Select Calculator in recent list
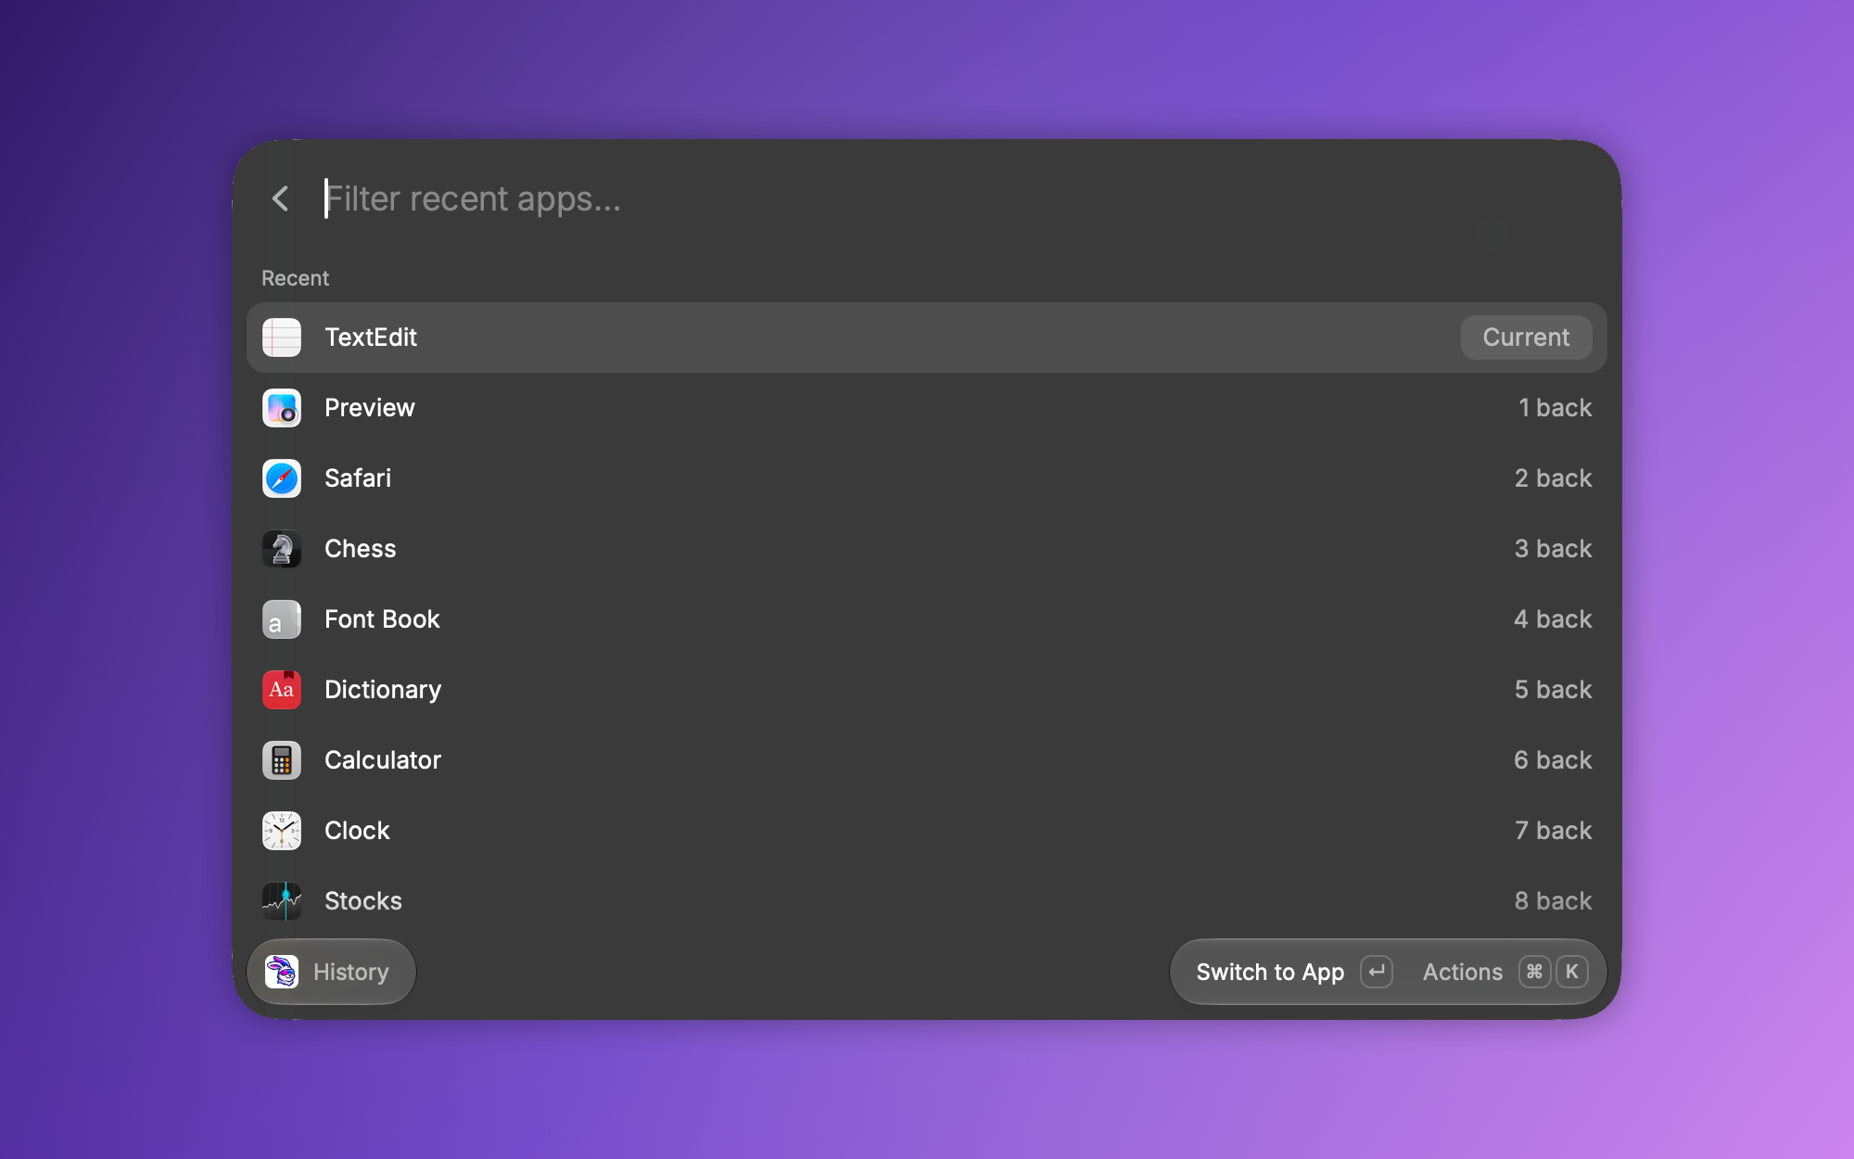The image size is (1854, 1159). pos(927,760)
